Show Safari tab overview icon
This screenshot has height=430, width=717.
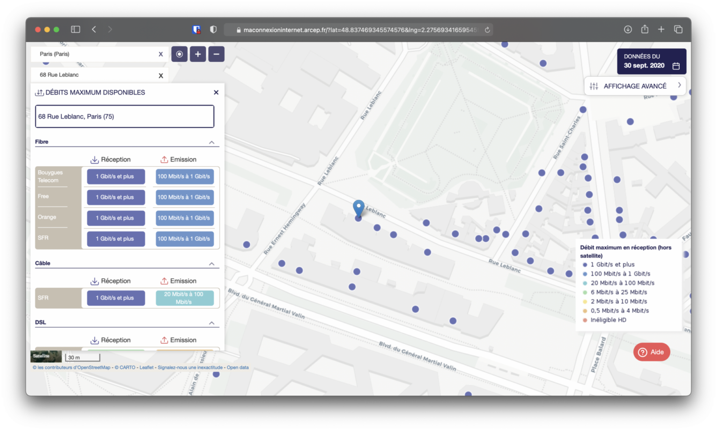click(x=678, y=29)
